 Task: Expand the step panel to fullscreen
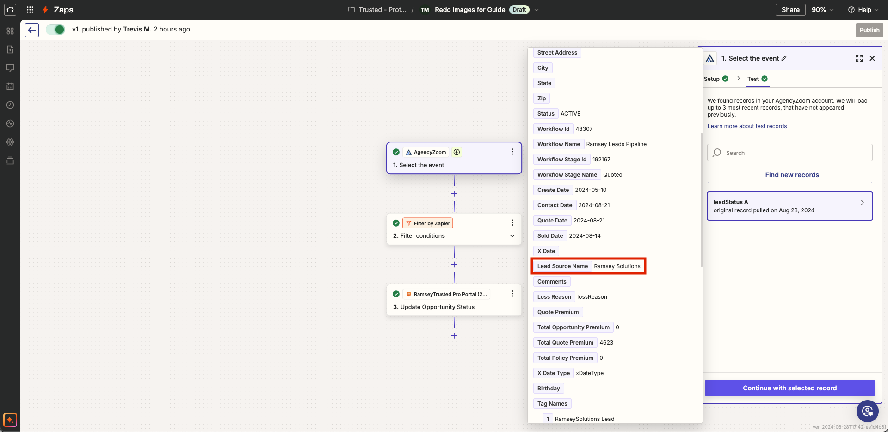(859, 58)
